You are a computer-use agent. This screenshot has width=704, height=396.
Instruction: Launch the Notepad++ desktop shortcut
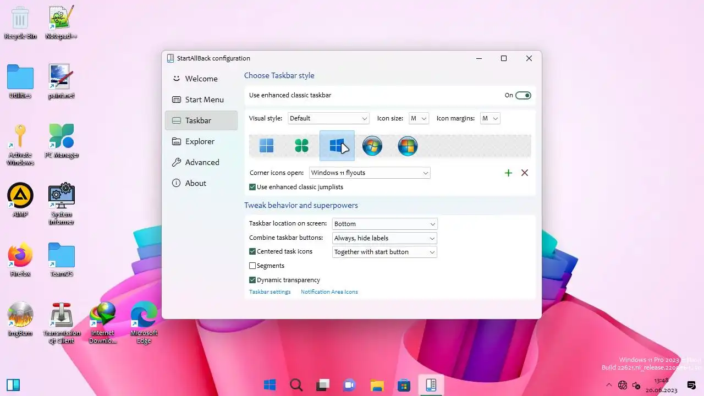61,23
